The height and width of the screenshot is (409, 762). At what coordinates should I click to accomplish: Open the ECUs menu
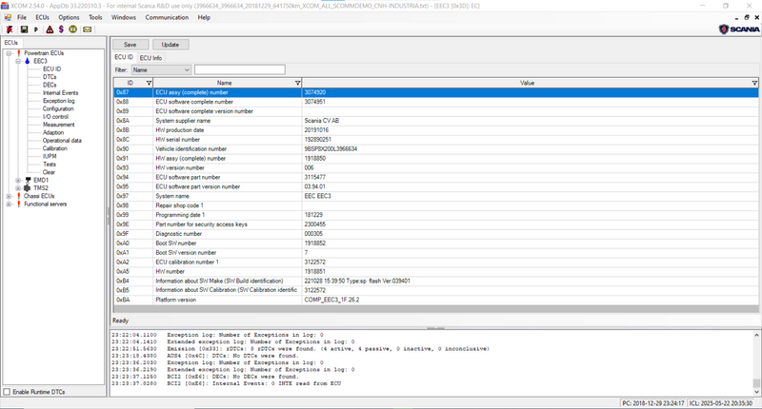(x=42, y=17)
